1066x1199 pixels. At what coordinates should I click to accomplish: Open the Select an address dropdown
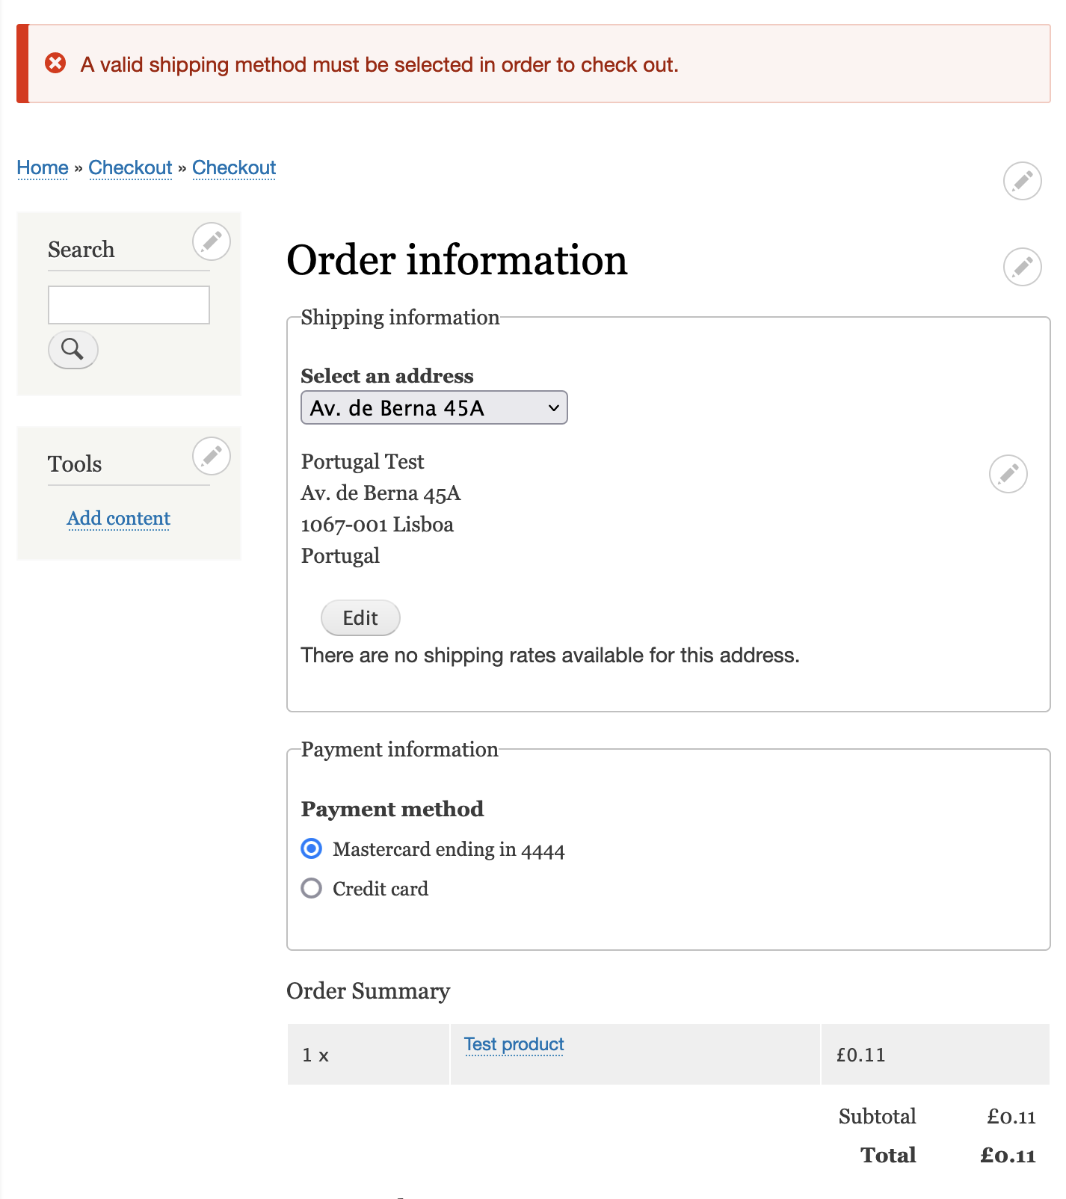tap(434, 408)
